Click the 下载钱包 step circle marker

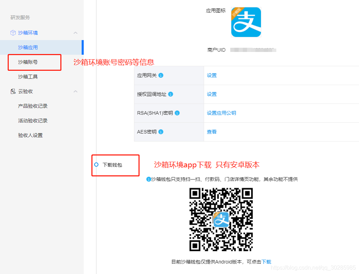[96, 165]
